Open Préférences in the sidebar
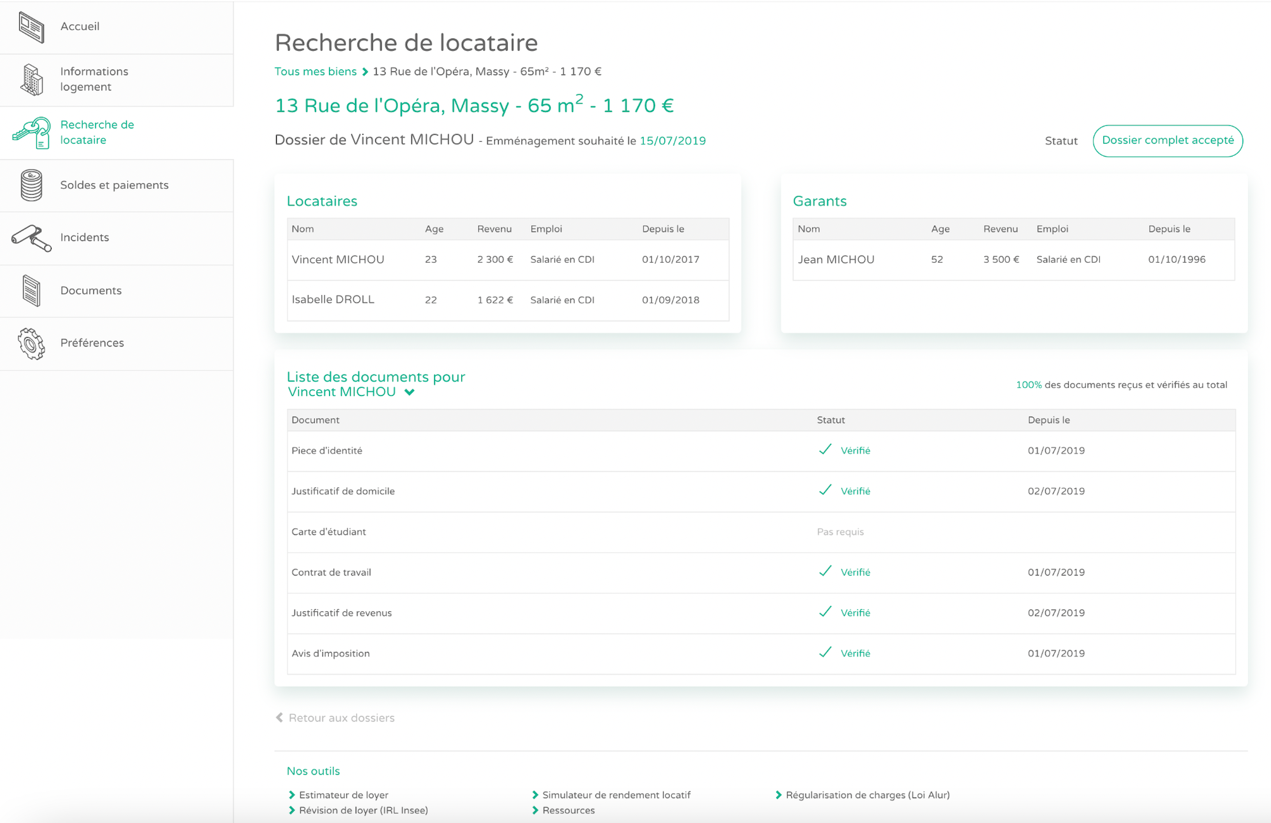Viewport: 1271px width, 823px height. pyautogui.click(x=116, y=343)
